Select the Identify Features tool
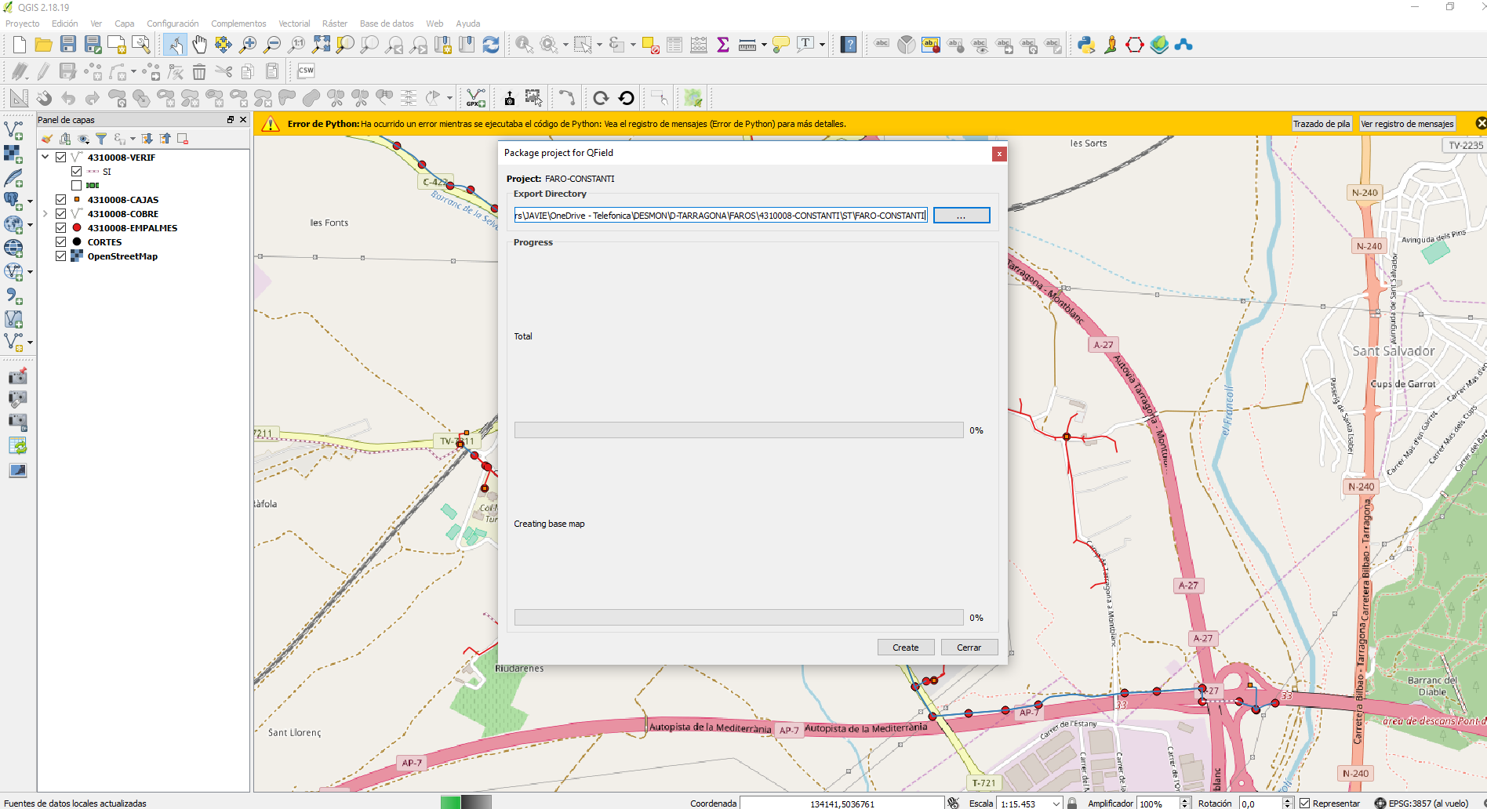The image size is (1487, 809). tap(522, 45)
